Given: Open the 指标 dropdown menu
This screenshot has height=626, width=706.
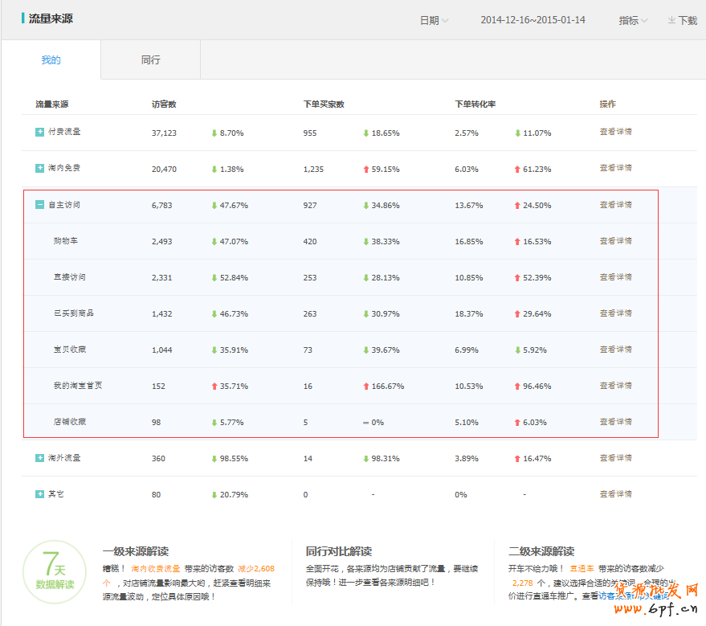Looking at the screenshot, I should coord(633,20).
